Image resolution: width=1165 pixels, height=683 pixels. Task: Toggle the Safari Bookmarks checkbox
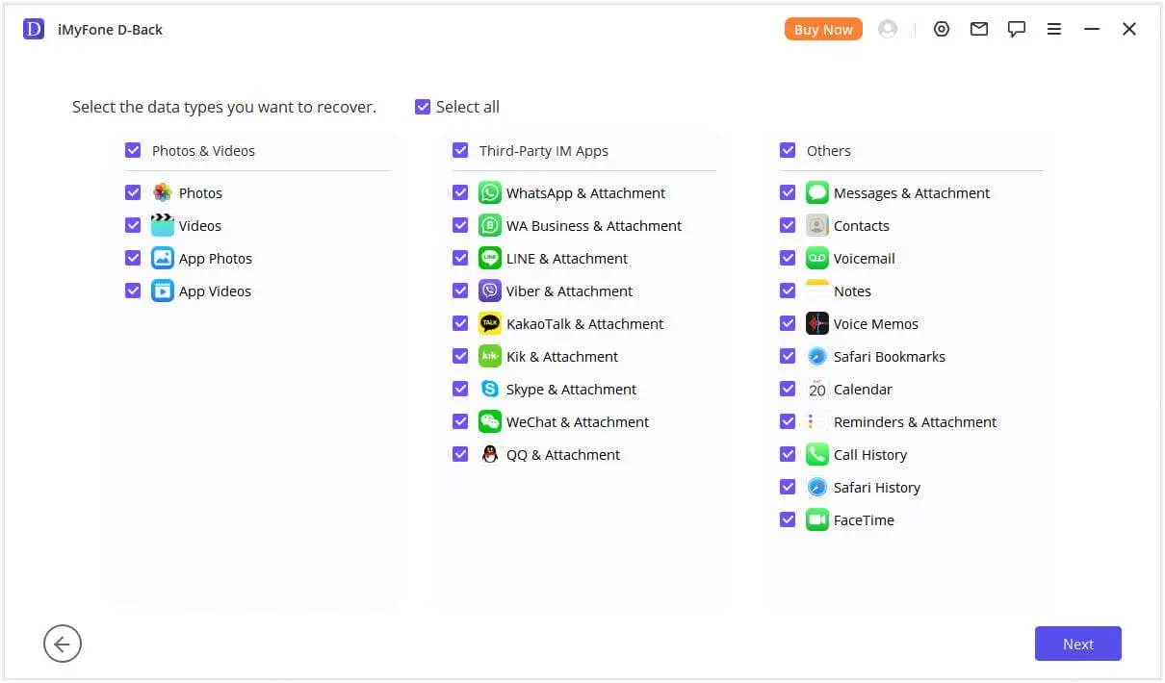pyautogui.click(x=788, y=357)
